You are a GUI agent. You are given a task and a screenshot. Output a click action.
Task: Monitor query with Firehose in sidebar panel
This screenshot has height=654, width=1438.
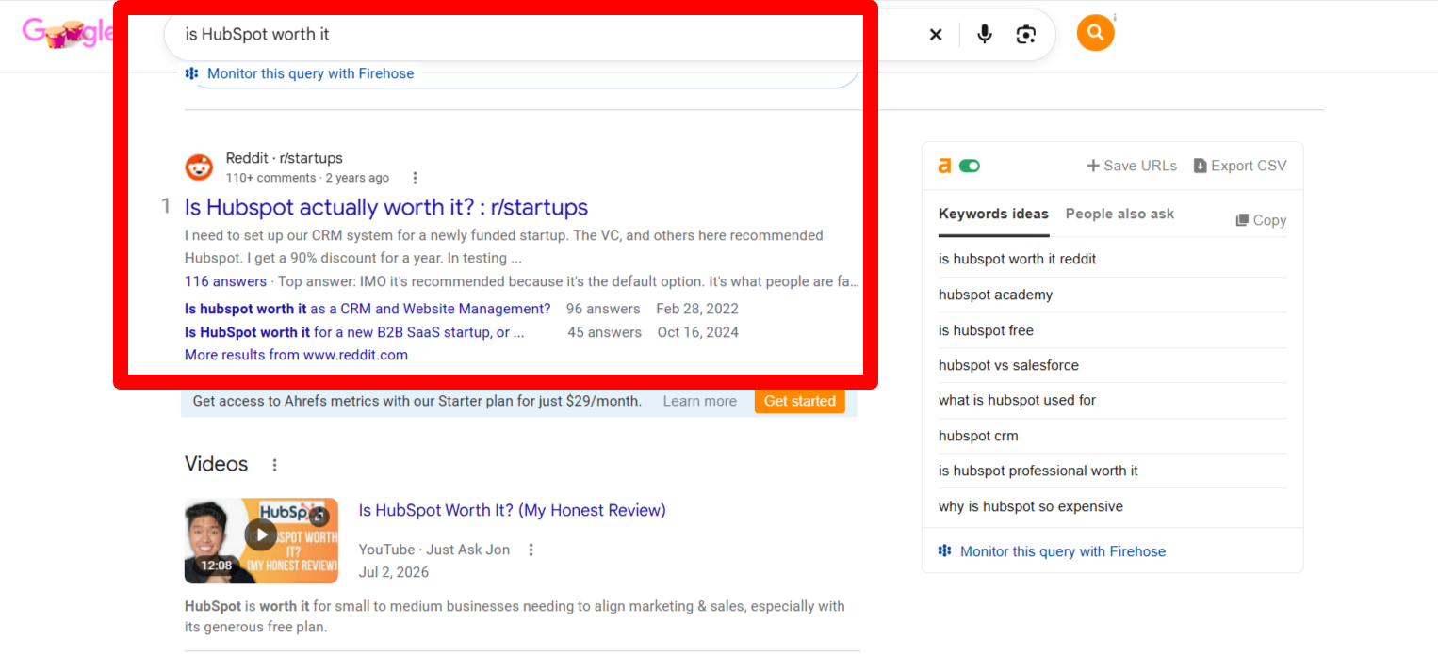coord(1052,551)
